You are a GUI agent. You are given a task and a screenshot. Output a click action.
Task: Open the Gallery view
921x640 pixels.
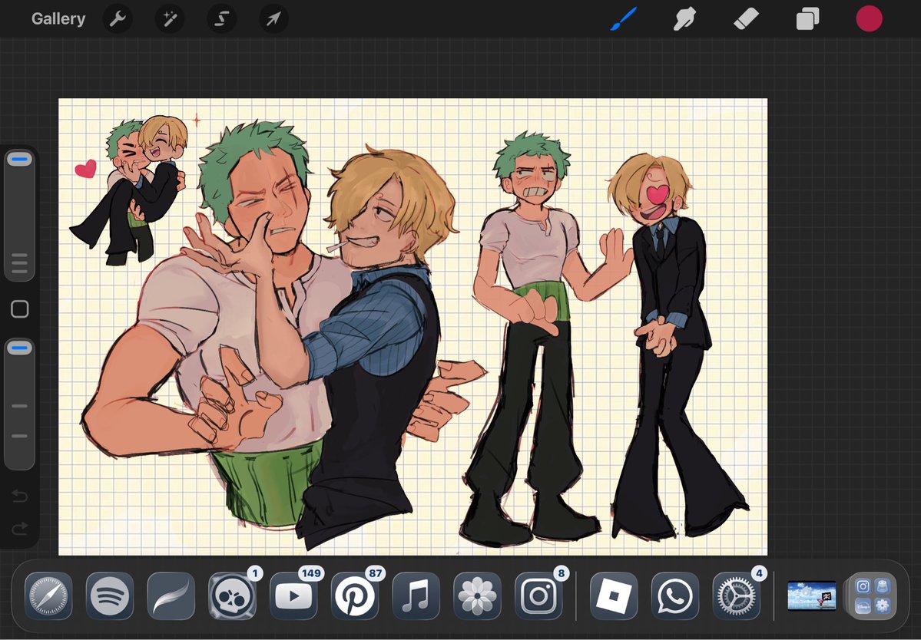click(58, 18)
